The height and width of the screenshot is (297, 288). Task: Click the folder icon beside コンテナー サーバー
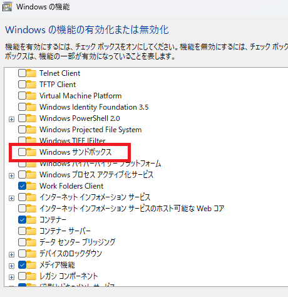(x=31, y=231)
